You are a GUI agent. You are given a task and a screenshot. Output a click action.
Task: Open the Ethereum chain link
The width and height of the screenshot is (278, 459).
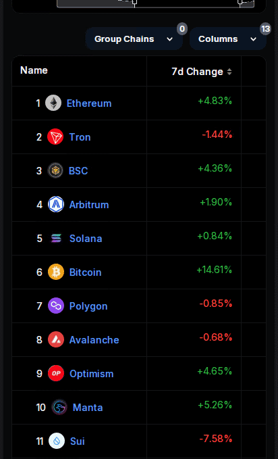pyautogui.click(x=89, y=103)
